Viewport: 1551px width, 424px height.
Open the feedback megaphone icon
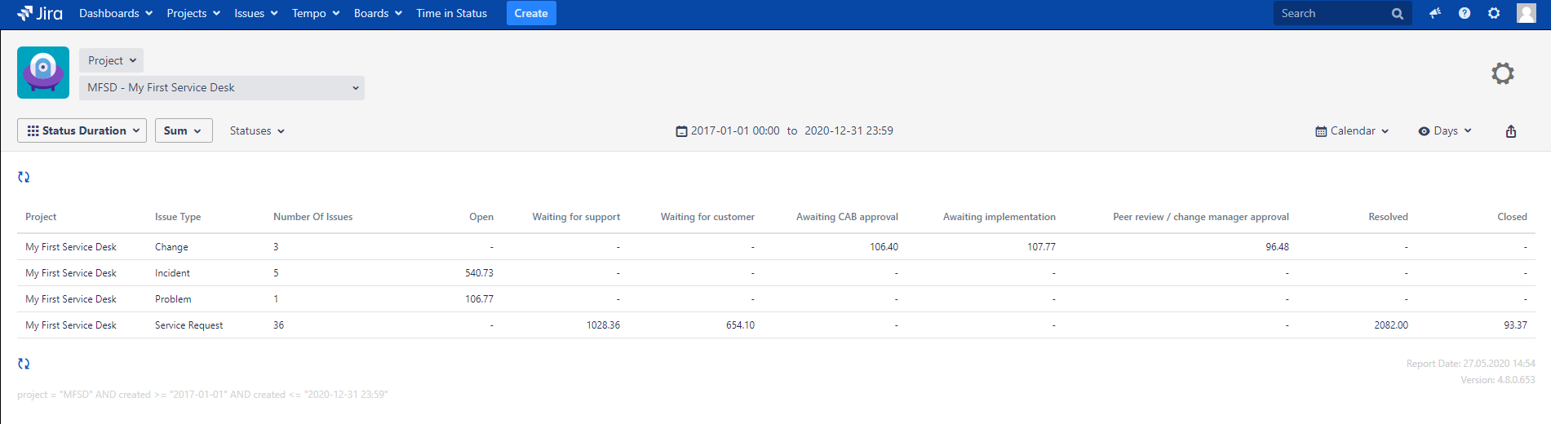1434,13
